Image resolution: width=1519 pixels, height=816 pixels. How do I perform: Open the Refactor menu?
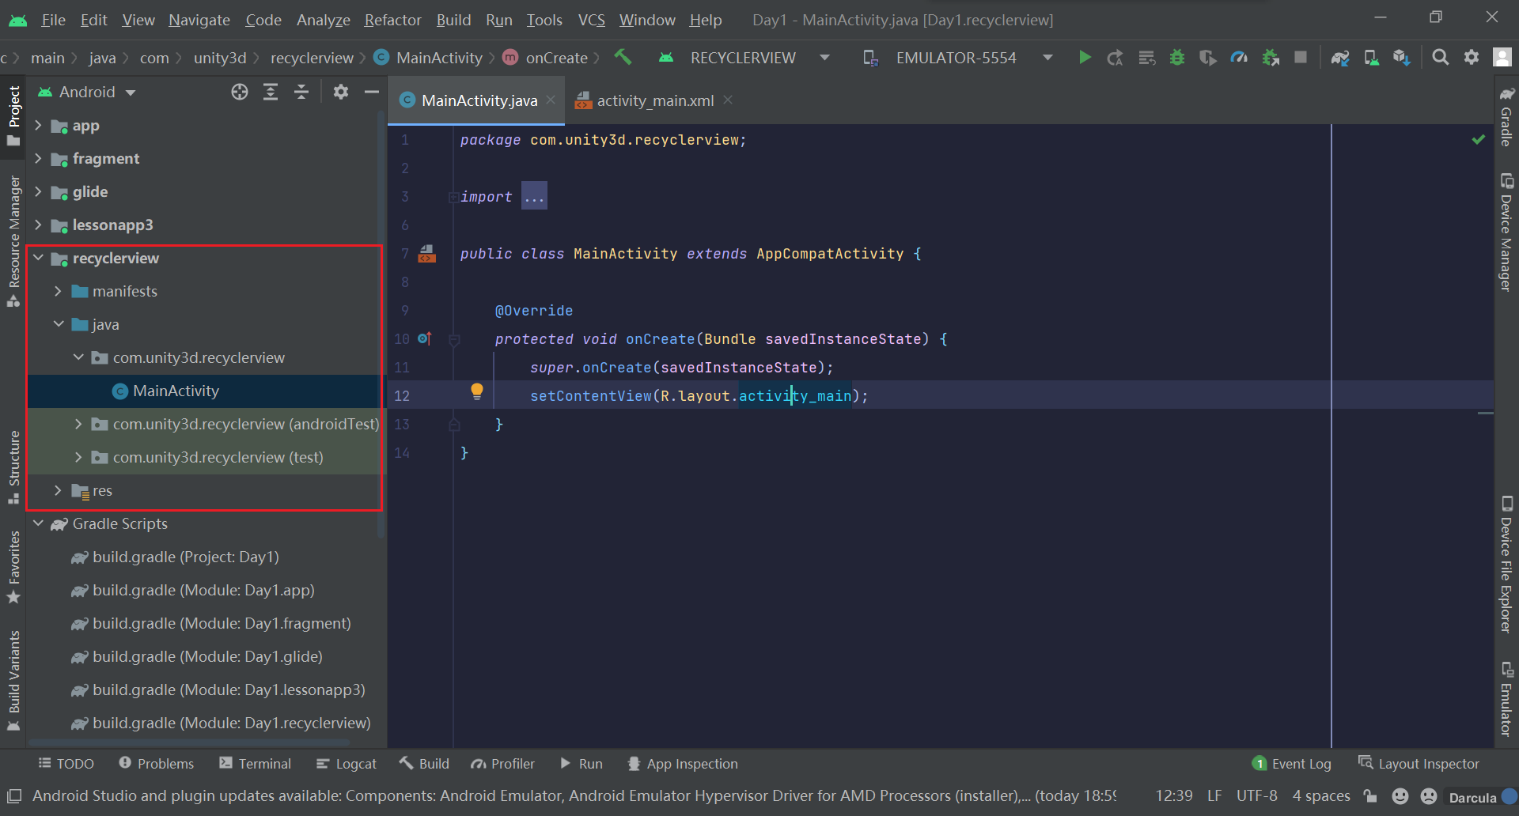392,20
